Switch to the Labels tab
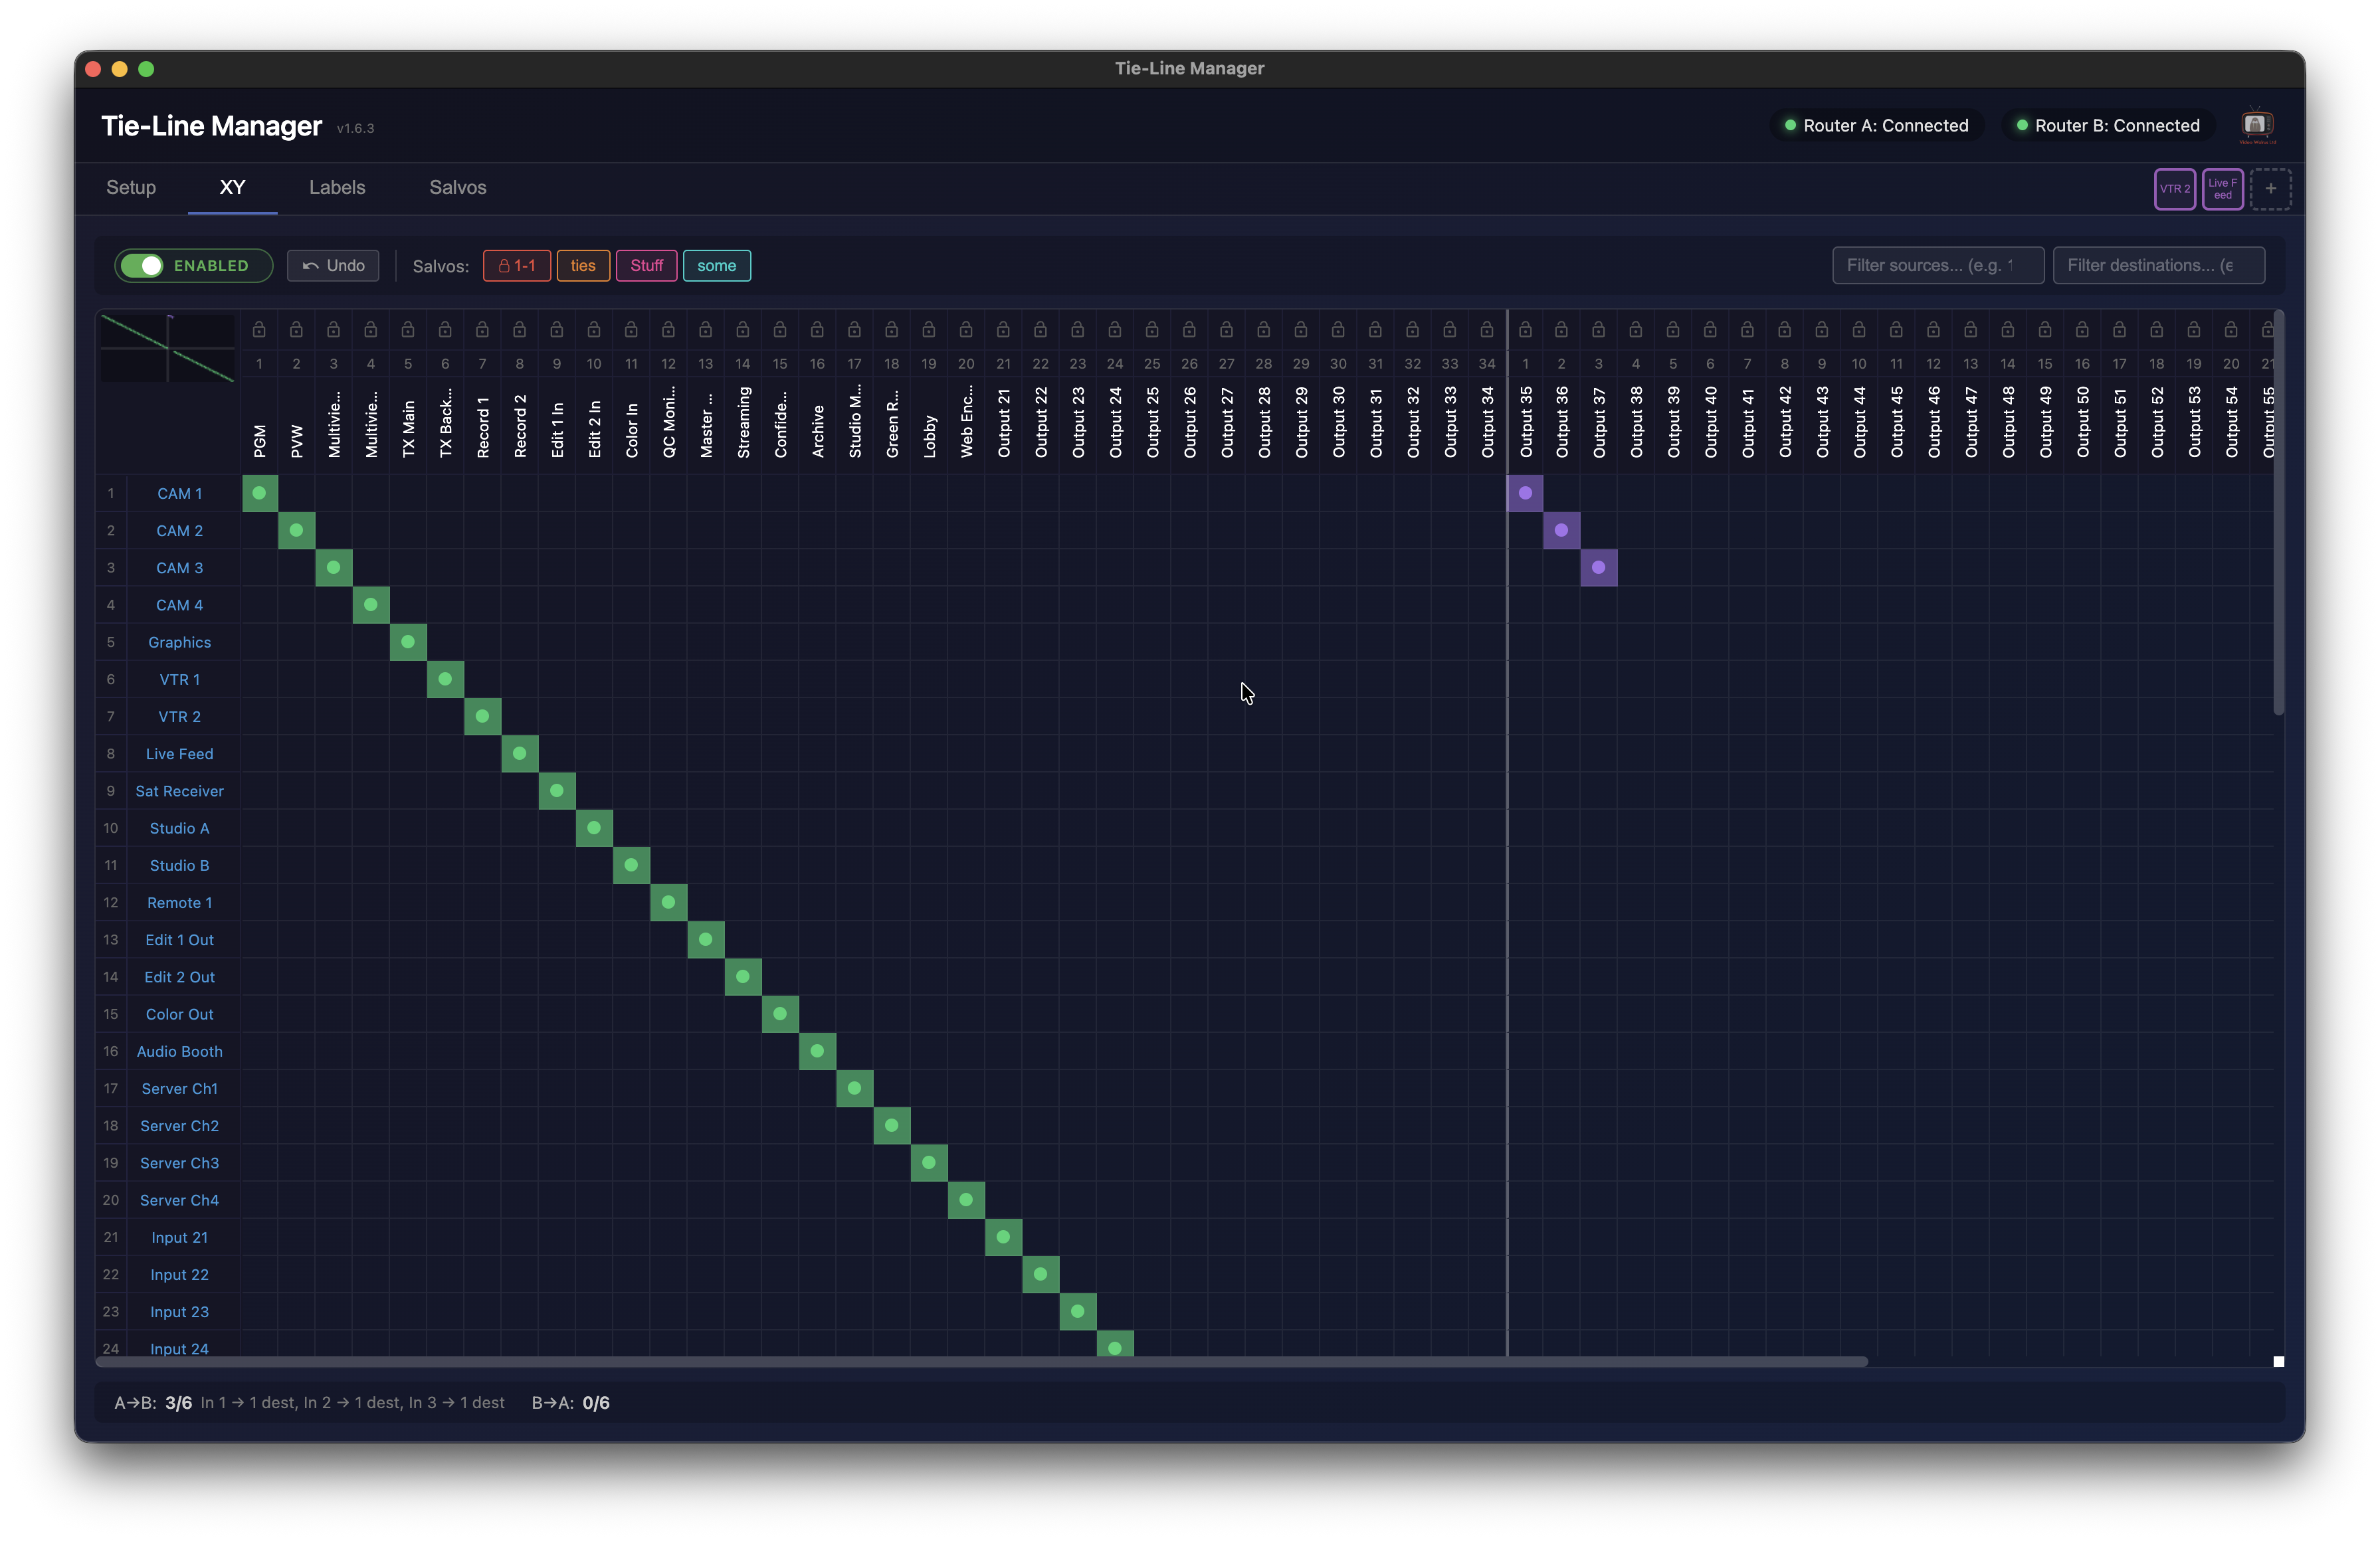The height and width of the screenshot is (1541, 2380). click(336, 187)
